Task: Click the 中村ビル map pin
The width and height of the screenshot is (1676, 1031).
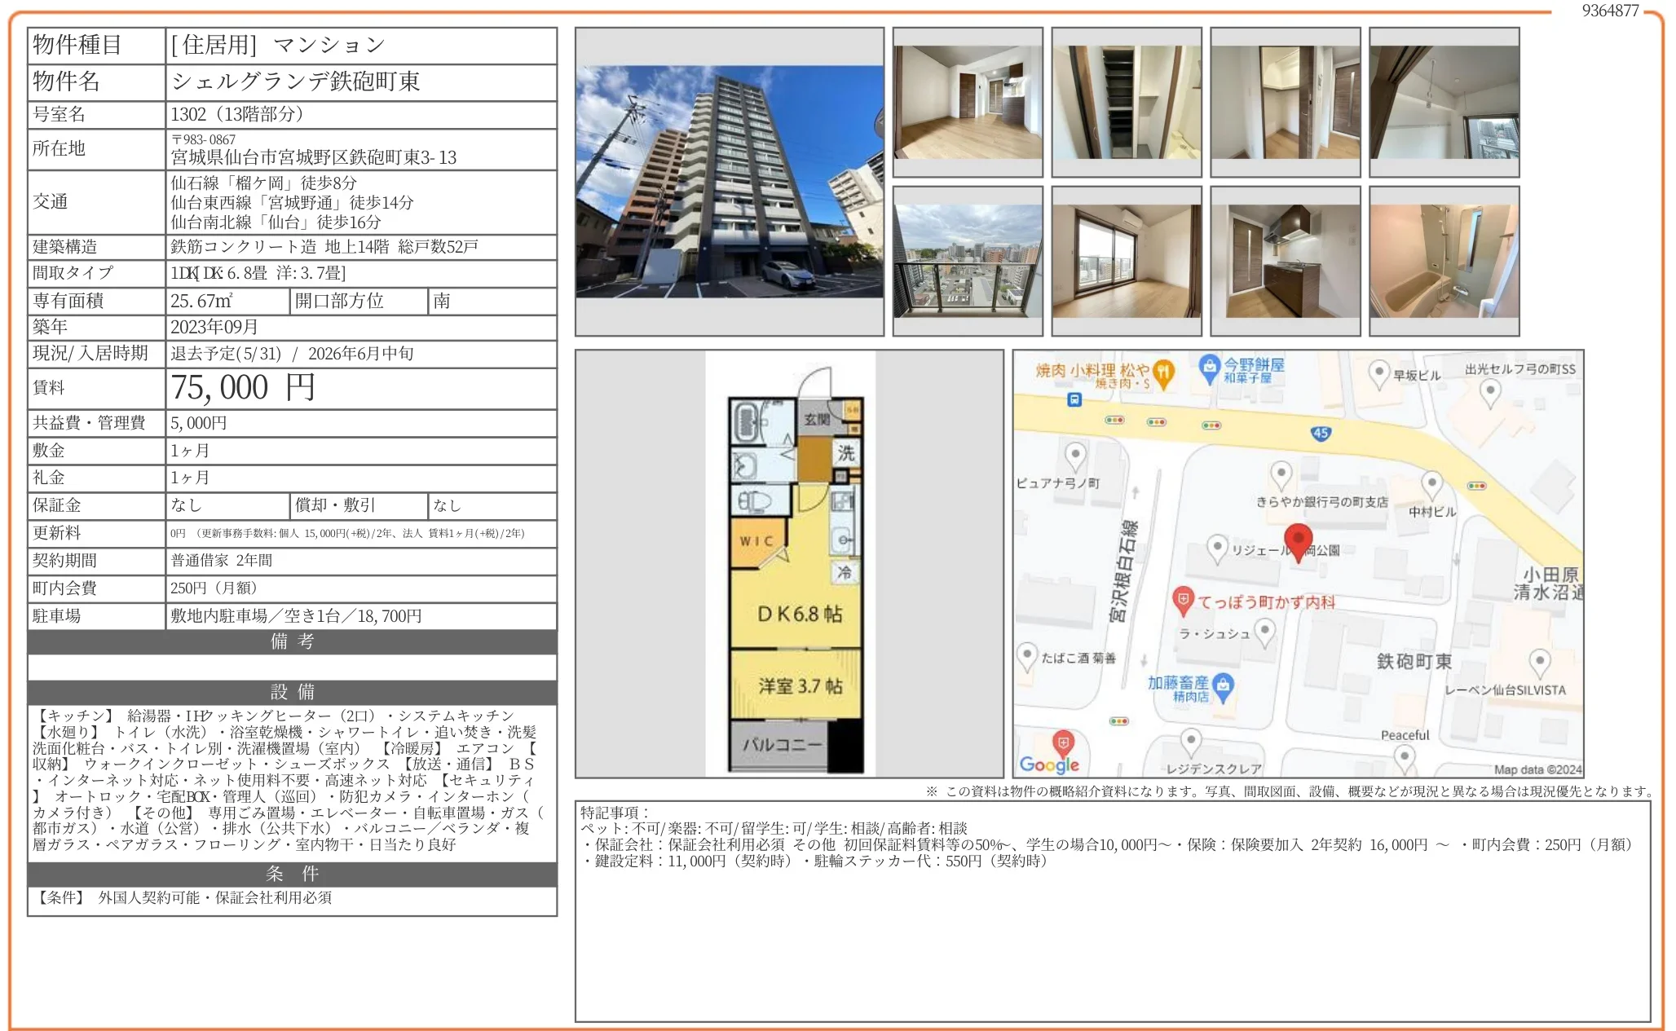Action: coord(1432,486)
